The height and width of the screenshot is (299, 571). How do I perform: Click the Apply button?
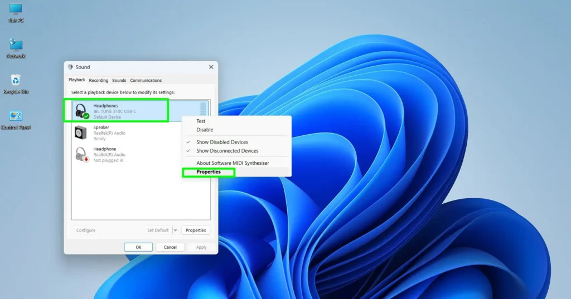point(201,247)
